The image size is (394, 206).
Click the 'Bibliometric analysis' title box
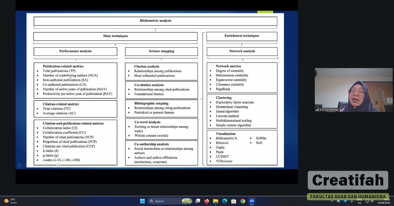pos(155,21)
